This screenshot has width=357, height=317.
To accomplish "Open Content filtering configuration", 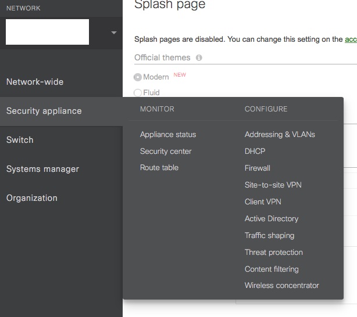I will click(x=272, y=269).
